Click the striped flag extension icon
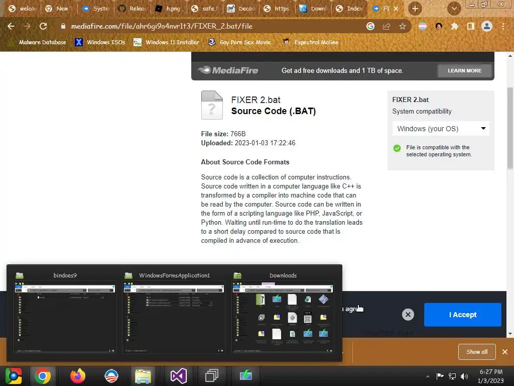This screenshot has width=514, height=386. point(423,26)
